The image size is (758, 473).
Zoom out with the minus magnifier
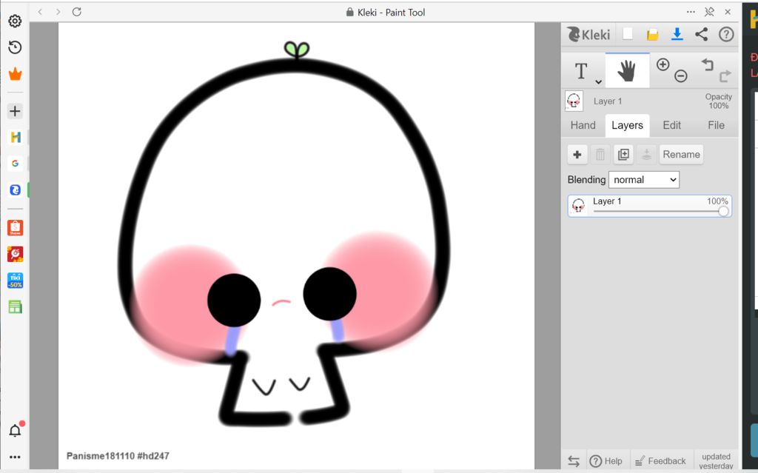[681, 76]
